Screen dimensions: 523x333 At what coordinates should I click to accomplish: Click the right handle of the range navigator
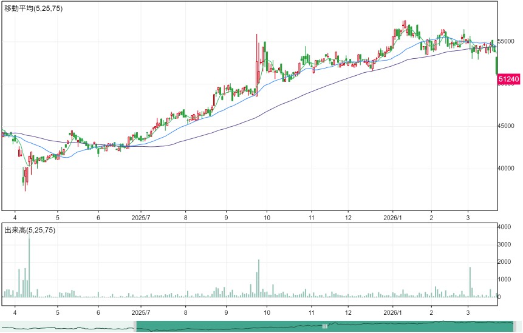tap(514, 326)
